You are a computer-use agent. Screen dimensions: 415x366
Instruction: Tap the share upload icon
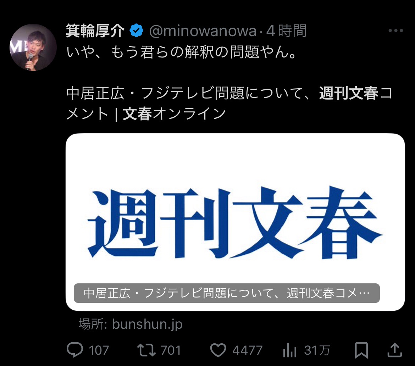coord(395,350)
